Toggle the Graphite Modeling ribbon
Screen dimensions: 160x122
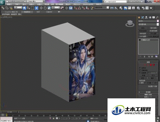[x=125, y=8]
